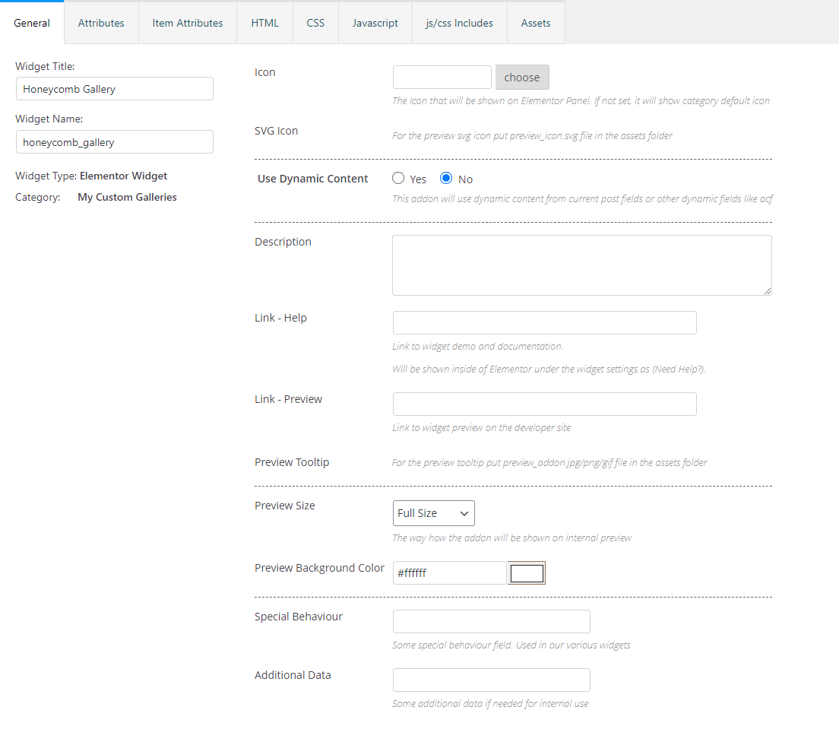This screenshot has width=839, height=742.
Task: Open the Preview Background Color swatch
Action: point(527,572)
